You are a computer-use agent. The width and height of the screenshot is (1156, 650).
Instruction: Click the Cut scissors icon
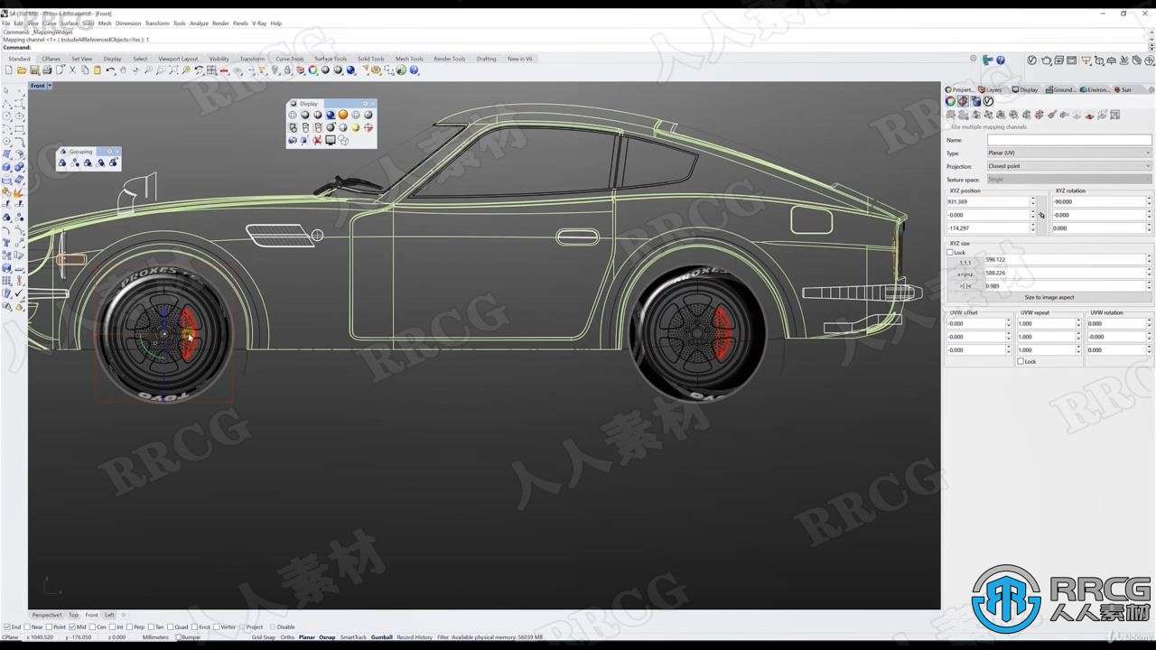(71, 70)
